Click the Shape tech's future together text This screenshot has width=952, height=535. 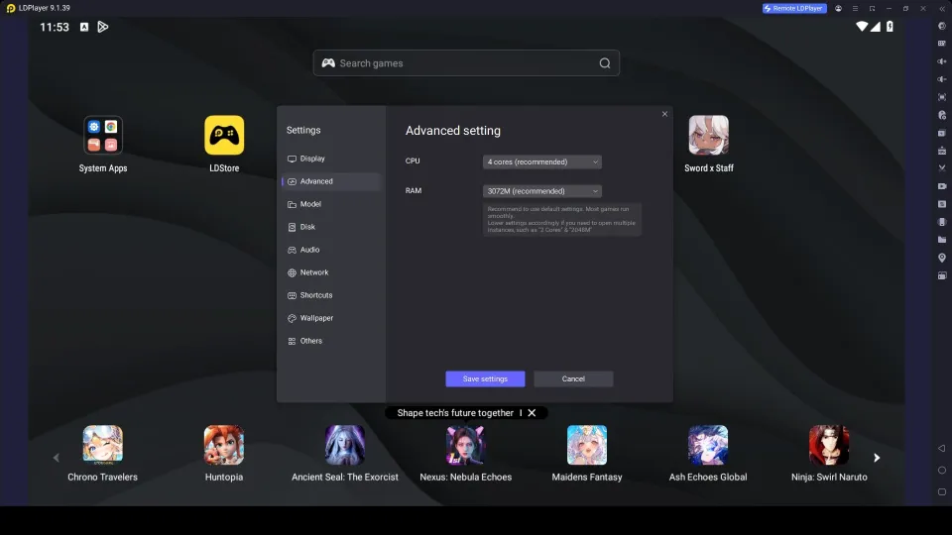[x=455, y=412]
